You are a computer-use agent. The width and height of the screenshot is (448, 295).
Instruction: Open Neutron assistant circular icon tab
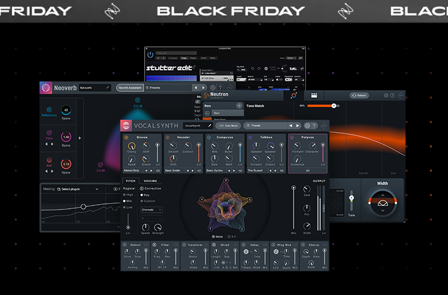tap(294, 96)
